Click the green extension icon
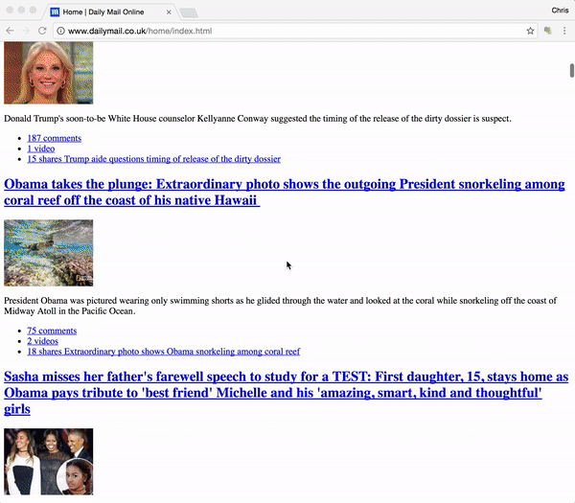Screen dimensions: 575x503 pos(547,31)
